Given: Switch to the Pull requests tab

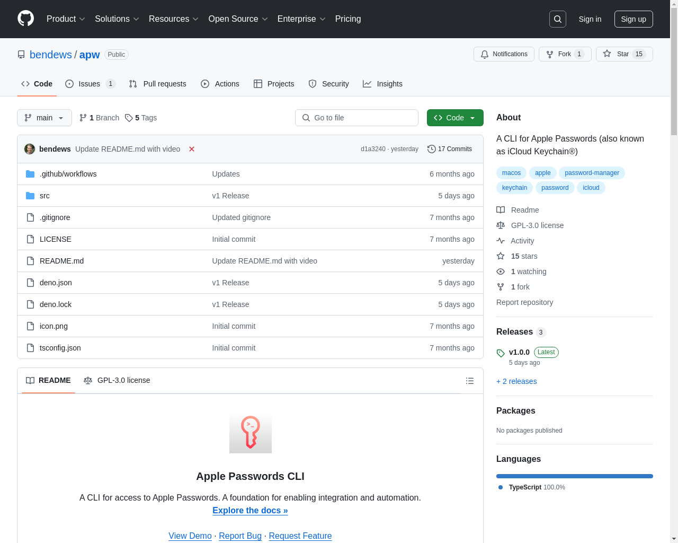Looking at the screenshot, I should pyautogui.click(x=158, y=84).
